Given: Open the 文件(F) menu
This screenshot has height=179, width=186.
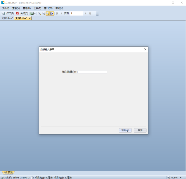Looking at the screenshot, I should (x=6, y=8).
